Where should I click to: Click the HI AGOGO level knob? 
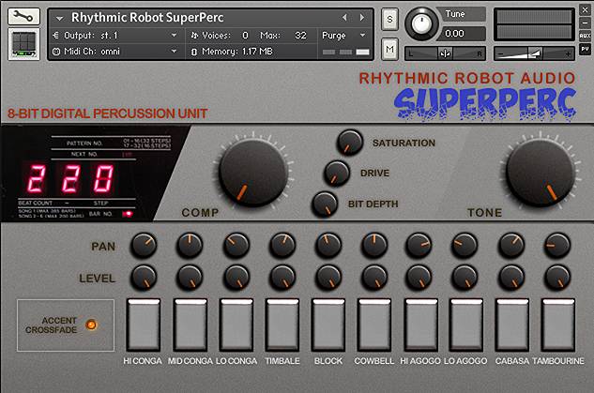(419, 278)
